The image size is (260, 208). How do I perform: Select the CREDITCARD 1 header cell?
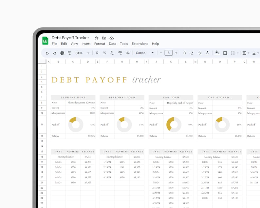pos(220,98)
